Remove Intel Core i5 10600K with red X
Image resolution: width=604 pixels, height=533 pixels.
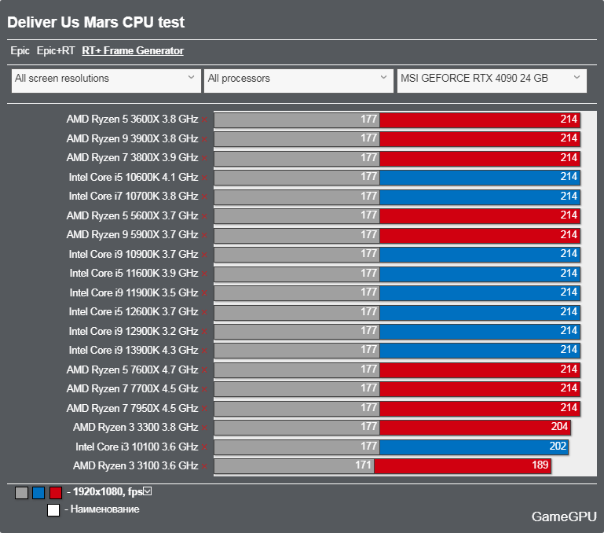204,178
